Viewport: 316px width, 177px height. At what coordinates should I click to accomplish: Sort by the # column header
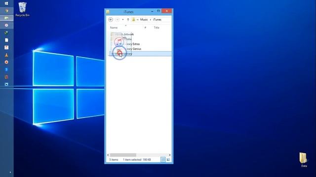click(x=145, y=28)
